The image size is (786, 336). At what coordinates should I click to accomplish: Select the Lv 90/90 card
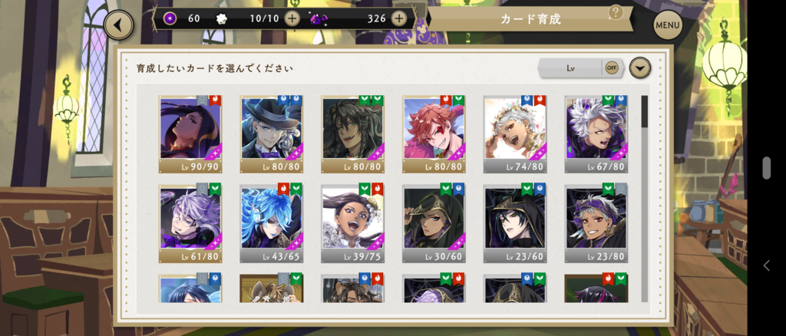tap(190, 133)
